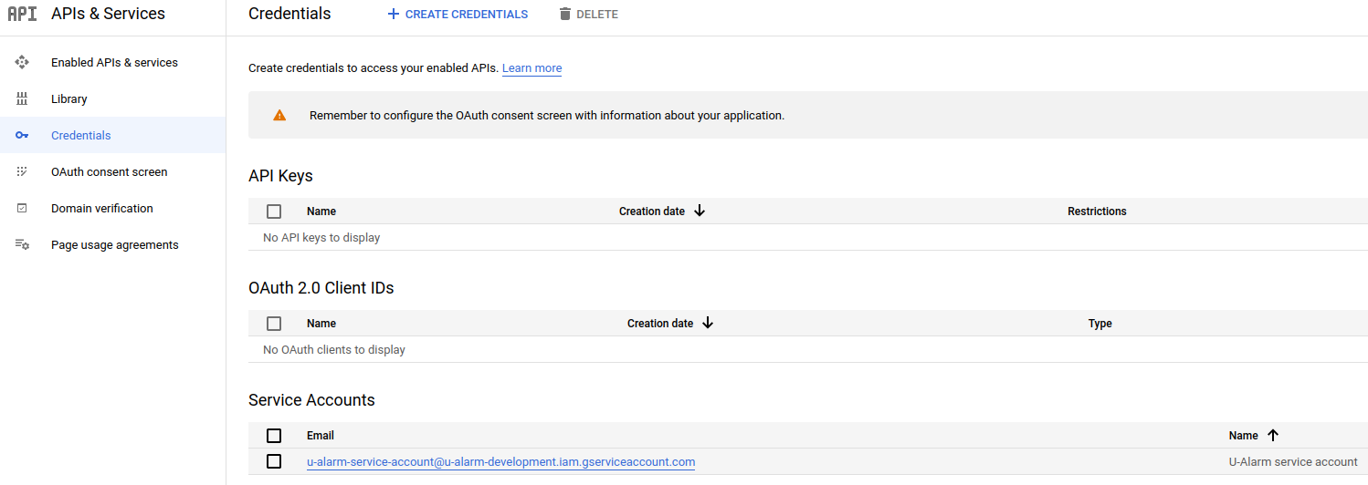Screen dimensions: 1368x485
Task: Click the API logo in header
Action: tap(22, 14)
